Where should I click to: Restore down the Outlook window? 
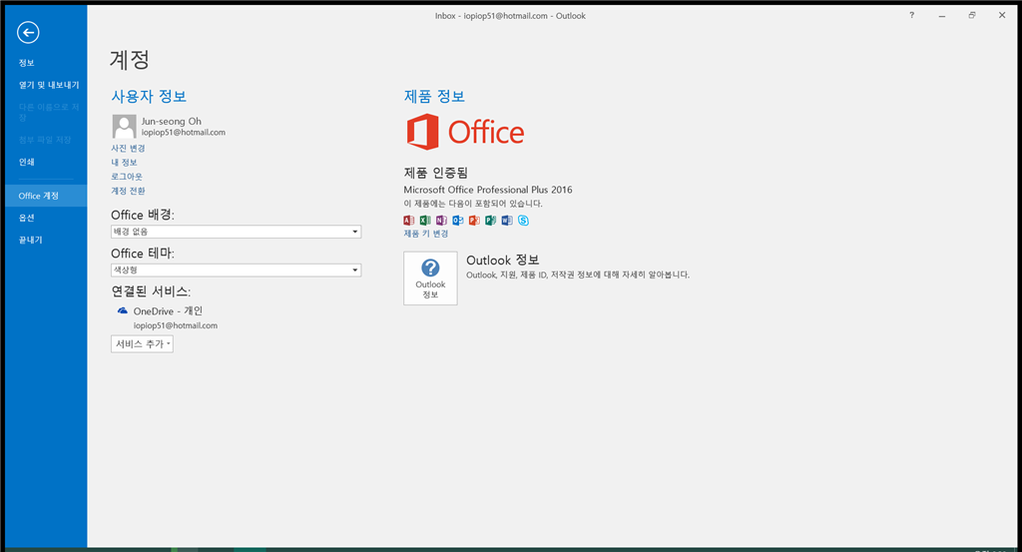coord(972,15)
